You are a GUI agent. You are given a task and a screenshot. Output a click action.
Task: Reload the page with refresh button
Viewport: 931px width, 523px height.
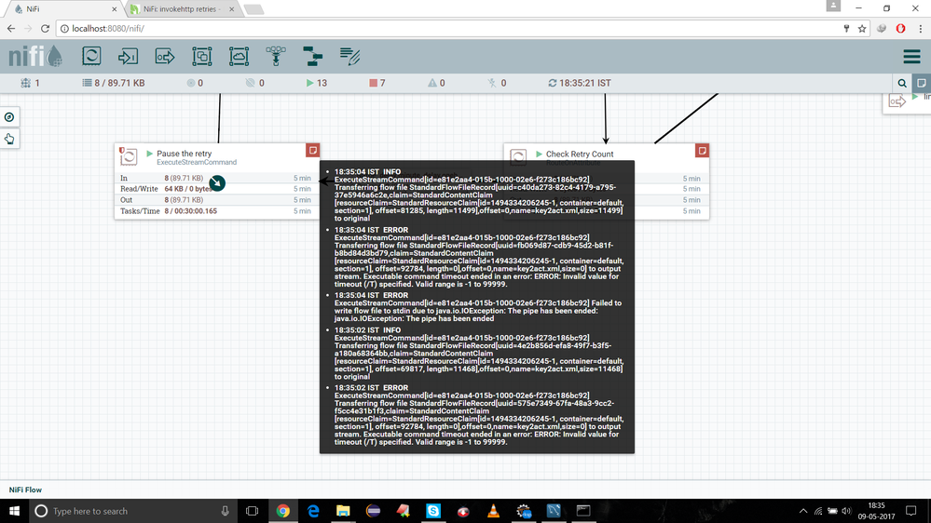[x=45, y=29]
